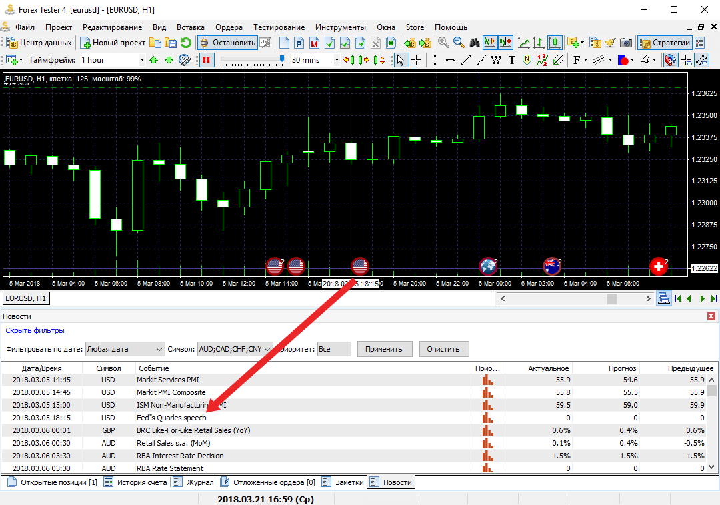Toggle the chart shift offset icon
720x505 pixels.
pyautogui.click(x=505, y=43)
